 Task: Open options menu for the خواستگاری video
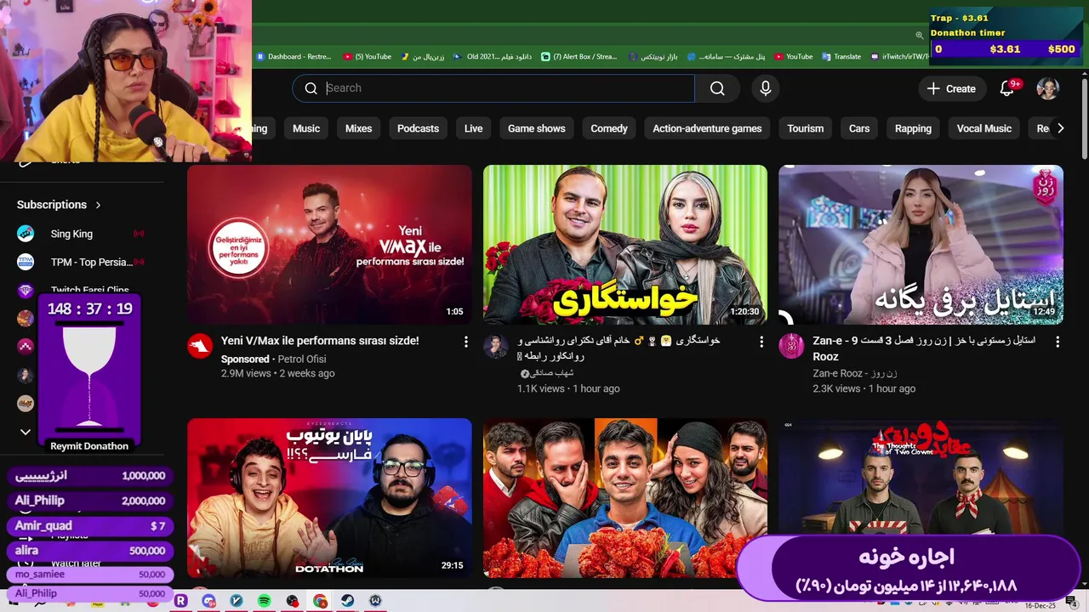coord(761,342)
